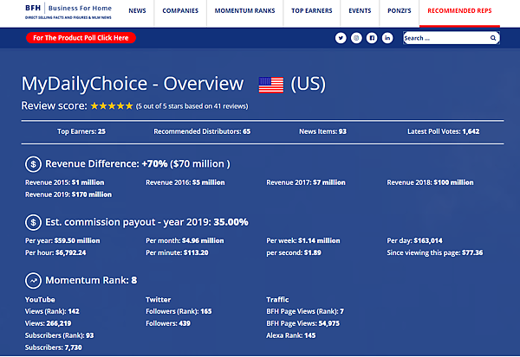Screen dimensions: 520x357
Task: Open the News menu
Action: click(137, 11)
